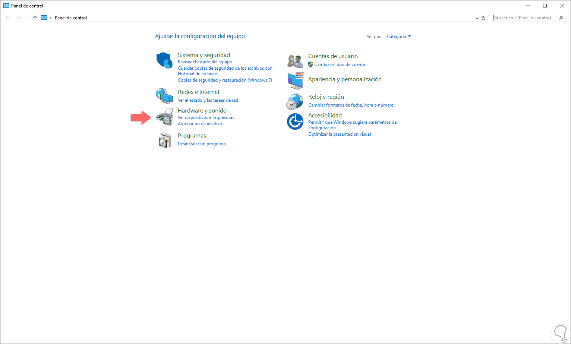Open Apariencia y personalización category
This screenshot has width=571, height=344.
tap(345, 79)
